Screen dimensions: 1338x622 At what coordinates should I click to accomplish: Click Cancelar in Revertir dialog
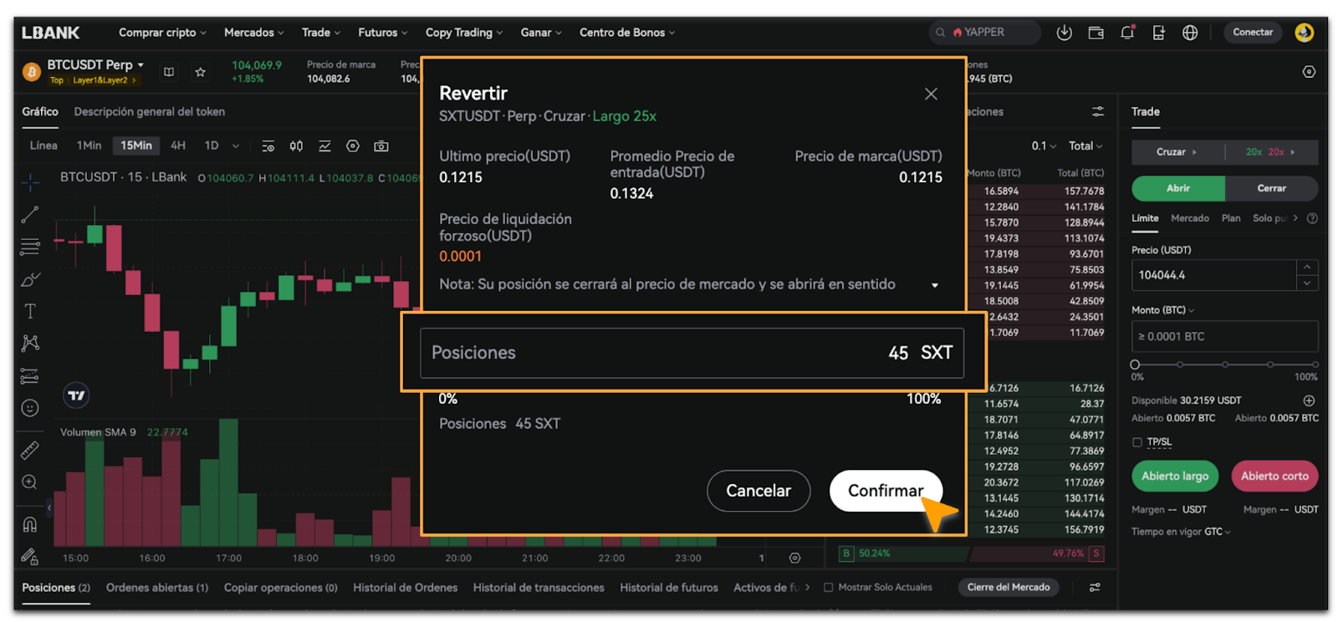[758, 491]
